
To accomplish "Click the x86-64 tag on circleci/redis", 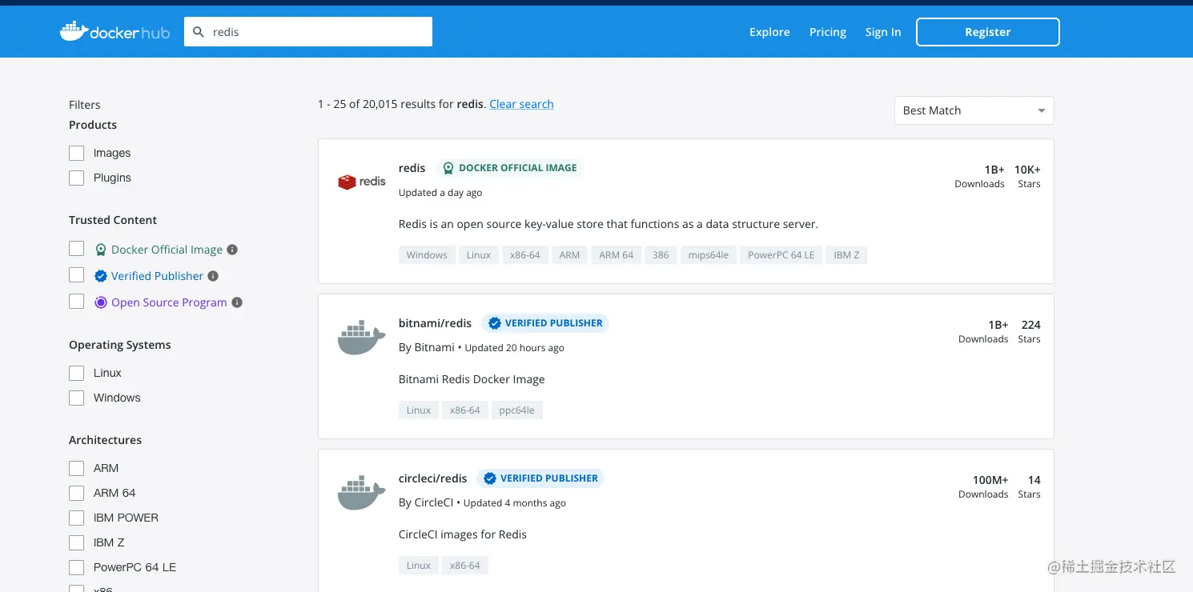I will point(465,566).
